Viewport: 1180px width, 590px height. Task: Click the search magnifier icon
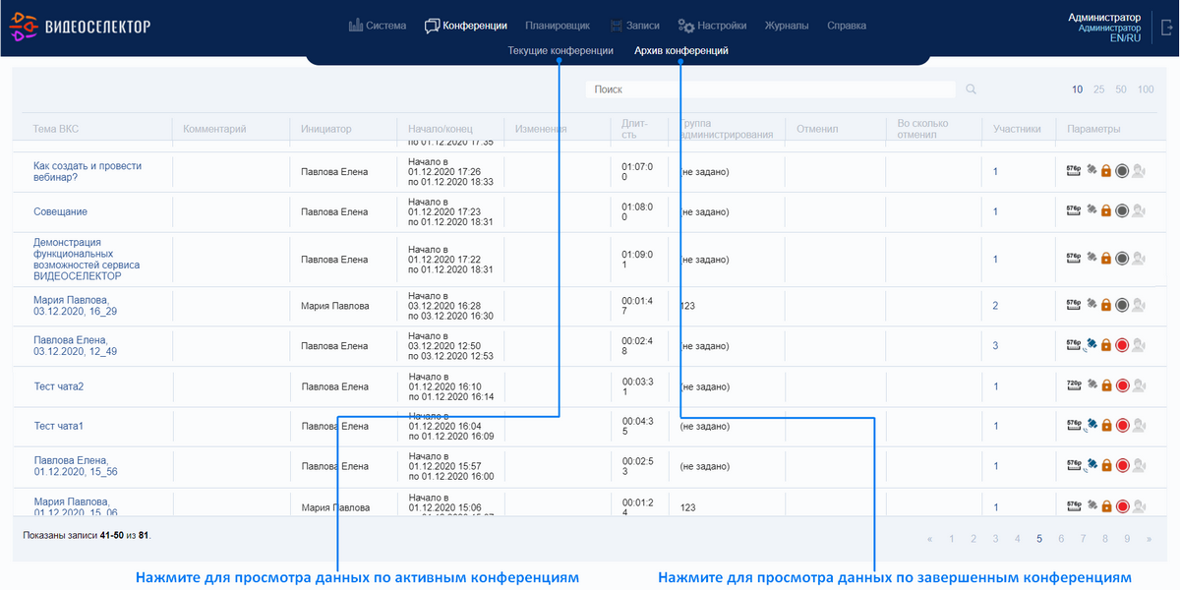[x=971, y=89]
